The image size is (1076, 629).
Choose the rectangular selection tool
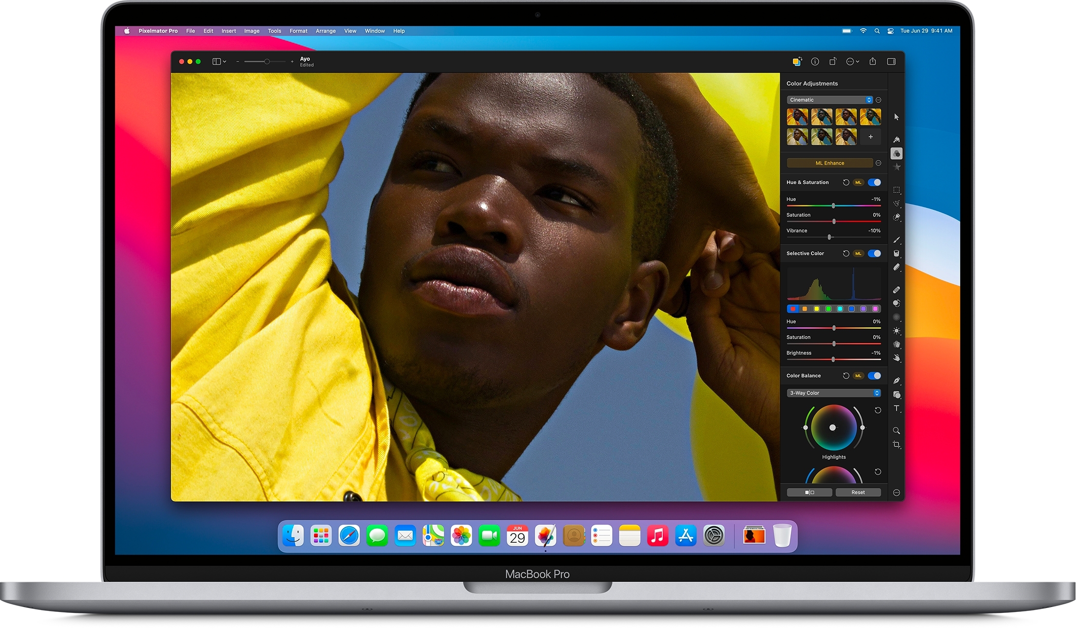point(896,190)
